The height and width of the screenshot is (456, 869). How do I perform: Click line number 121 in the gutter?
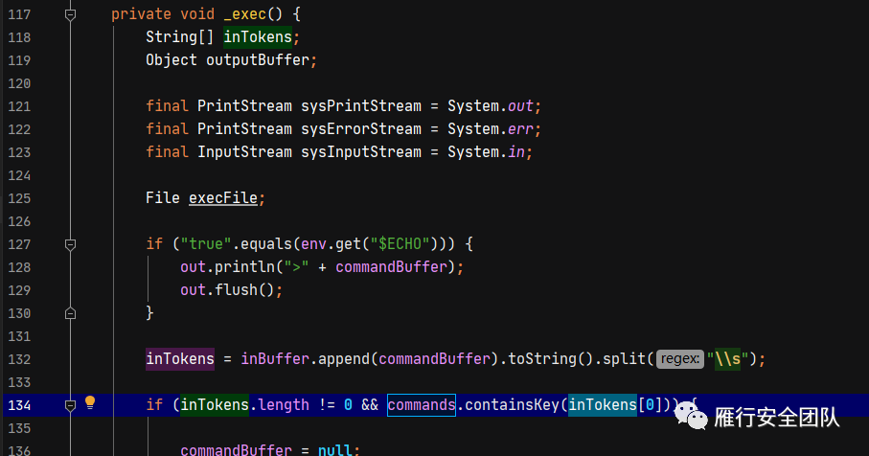click(x=19, y=106)
